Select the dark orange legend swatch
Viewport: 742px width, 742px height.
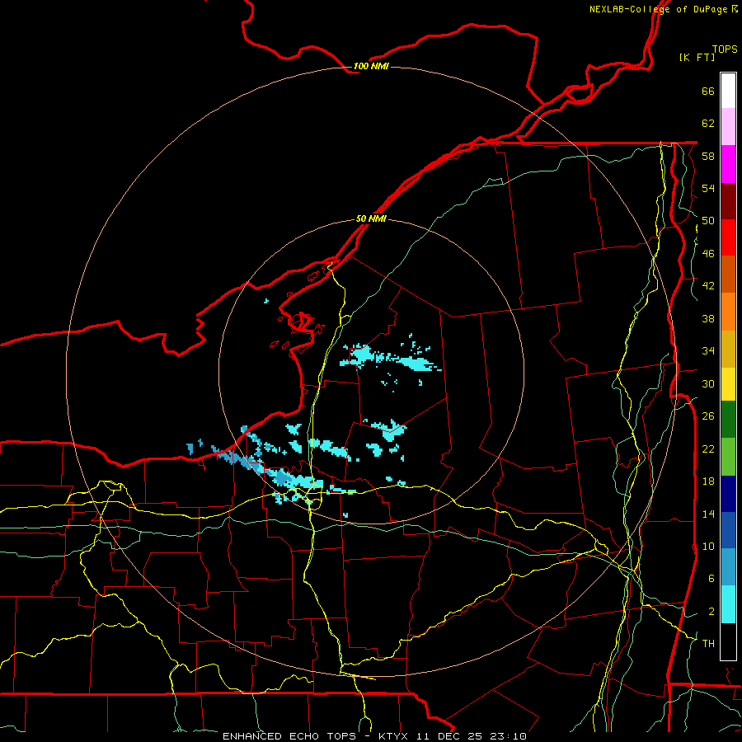728,274
